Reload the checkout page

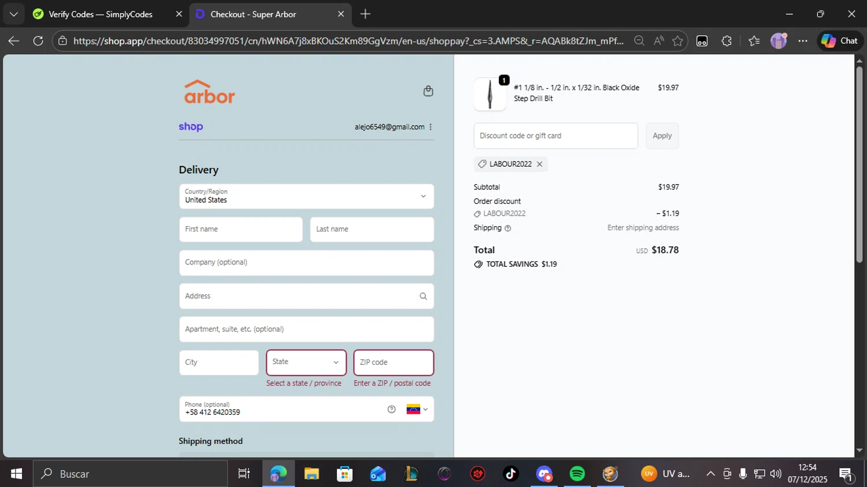tap(38, 41)
